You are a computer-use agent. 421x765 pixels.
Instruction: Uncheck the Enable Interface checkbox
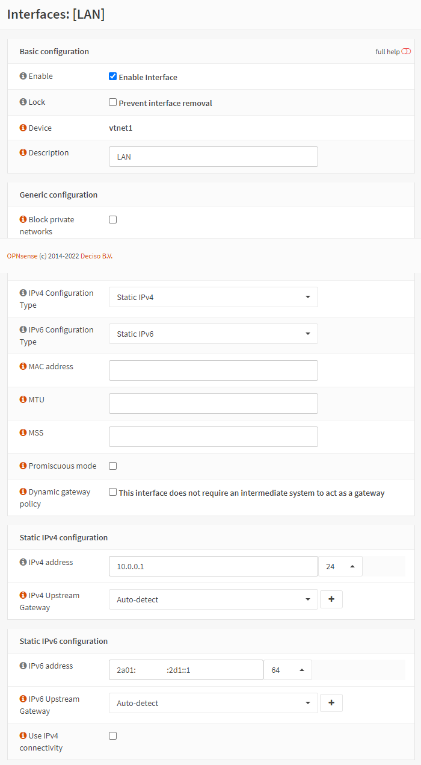point(112,76)
